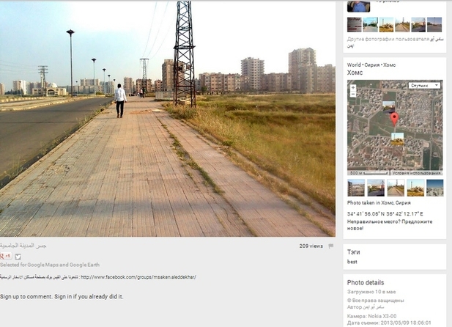Open the msaken.aleddekhar Facebook group link
The width and height of the screenshot is (452, 327).
(x=138, y=277)
